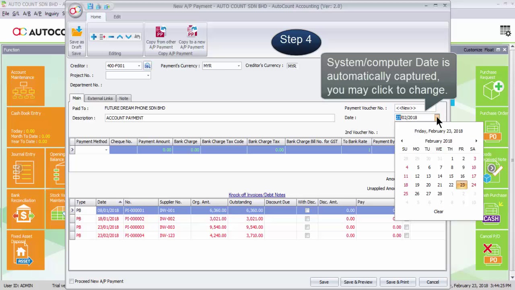This screenshot has width=515, height=290.
Task: Open the Payment's Currency MYR dropdown
Action: (x=239, y=66)
